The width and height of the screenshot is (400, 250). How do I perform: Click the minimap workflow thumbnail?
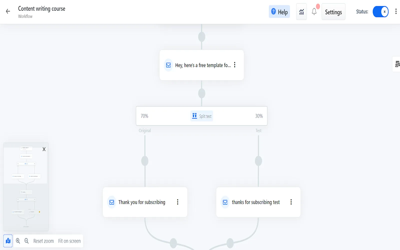pos(26,187)
